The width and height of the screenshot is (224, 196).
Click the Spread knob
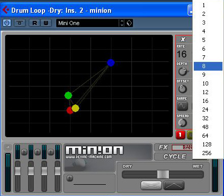tap(183, 123)
